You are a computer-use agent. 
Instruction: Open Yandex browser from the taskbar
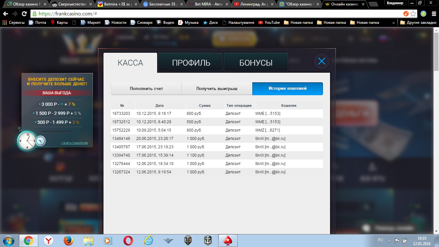pos(49,240)
